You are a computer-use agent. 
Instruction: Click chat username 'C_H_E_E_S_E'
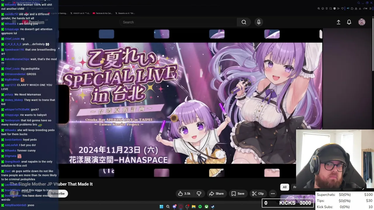[13, 44]
